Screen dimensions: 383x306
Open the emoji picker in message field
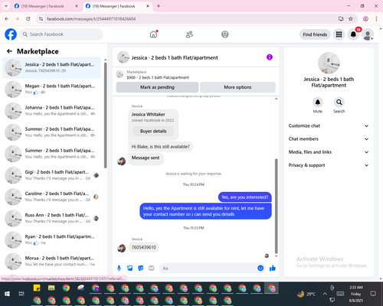click(260, 268)
